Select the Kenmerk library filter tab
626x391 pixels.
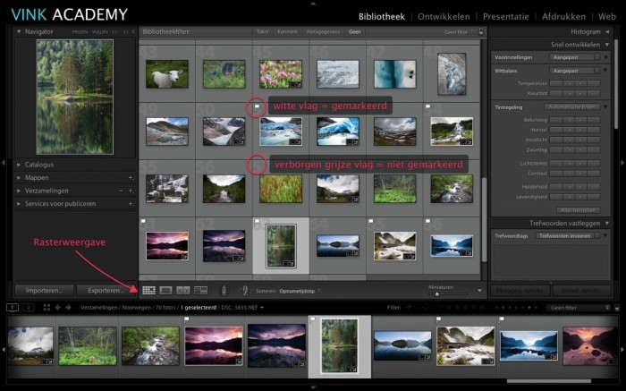[288, 31]
